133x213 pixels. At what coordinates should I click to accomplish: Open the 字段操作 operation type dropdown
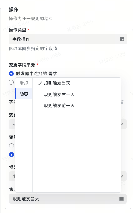[68, 39]
